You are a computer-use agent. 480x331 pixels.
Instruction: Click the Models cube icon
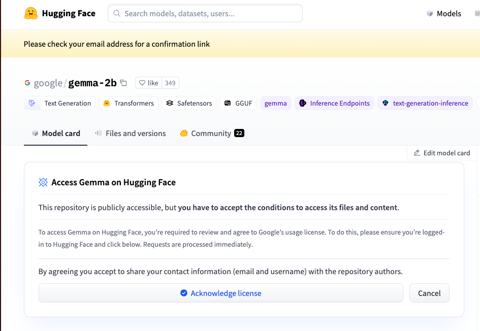click(x=430, y=14)
